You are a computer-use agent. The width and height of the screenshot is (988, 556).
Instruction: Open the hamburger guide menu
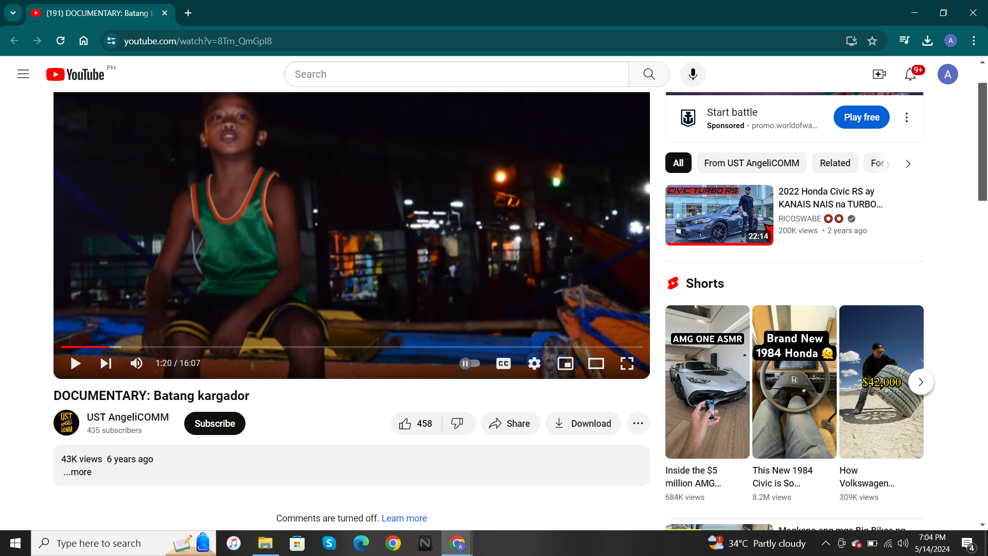tap(23, 74)
